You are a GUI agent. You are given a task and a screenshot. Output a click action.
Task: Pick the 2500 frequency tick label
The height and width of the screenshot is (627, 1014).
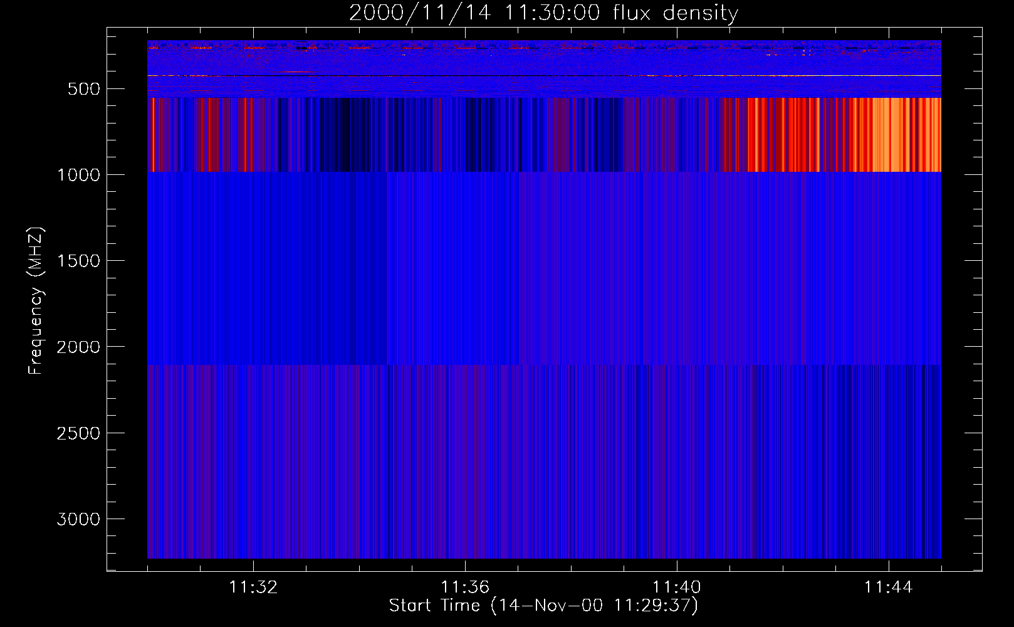[x=78, y=433]
